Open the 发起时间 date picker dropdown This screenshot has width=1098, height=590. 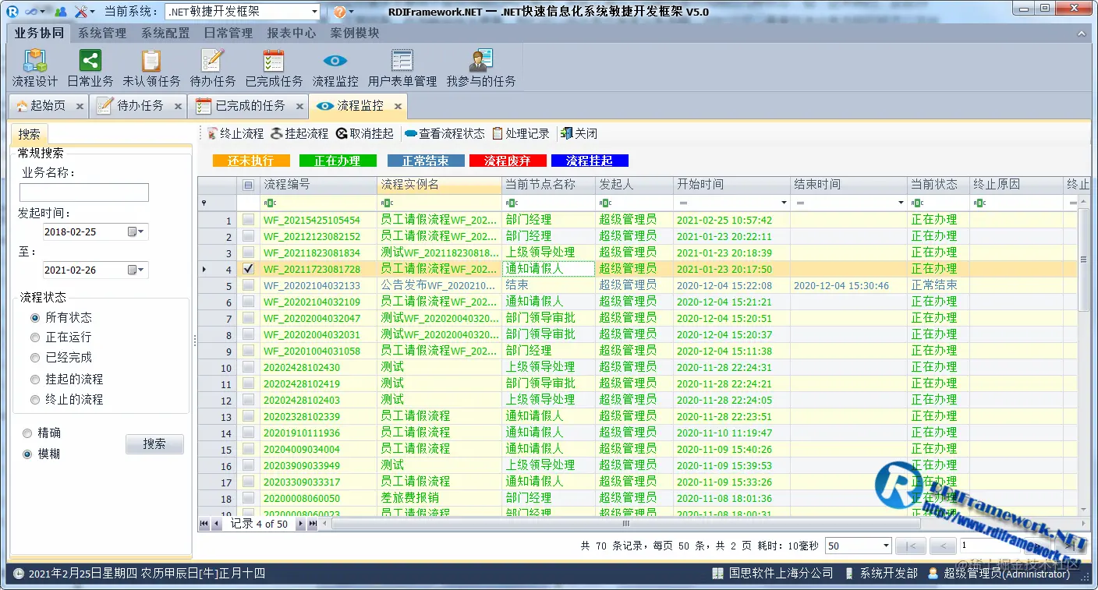141,231
